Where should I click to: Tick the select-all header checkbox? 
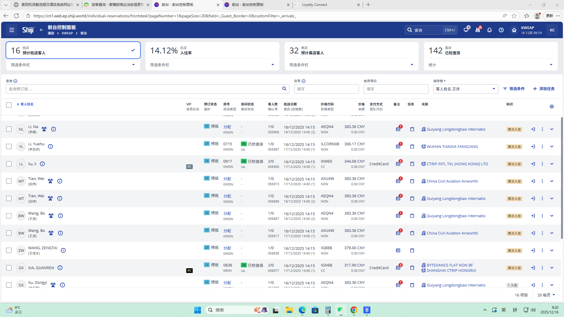point(9,105)
